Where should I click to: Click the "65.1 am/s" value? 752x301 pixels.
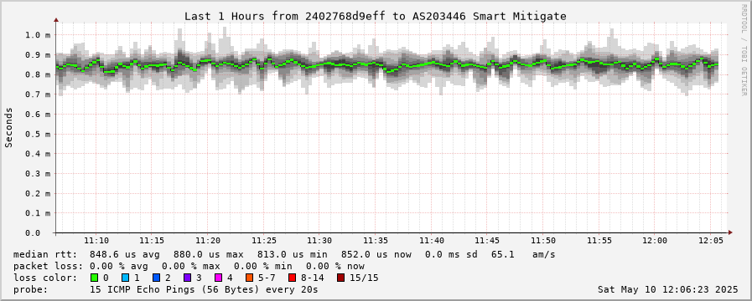point(523,254)
